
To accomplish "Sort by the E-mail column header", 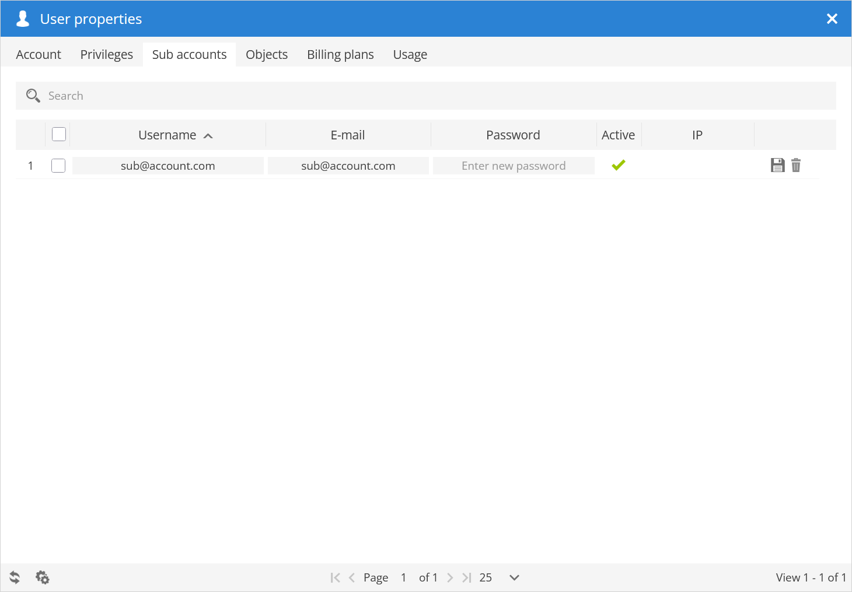I will (x=348, y=135).
